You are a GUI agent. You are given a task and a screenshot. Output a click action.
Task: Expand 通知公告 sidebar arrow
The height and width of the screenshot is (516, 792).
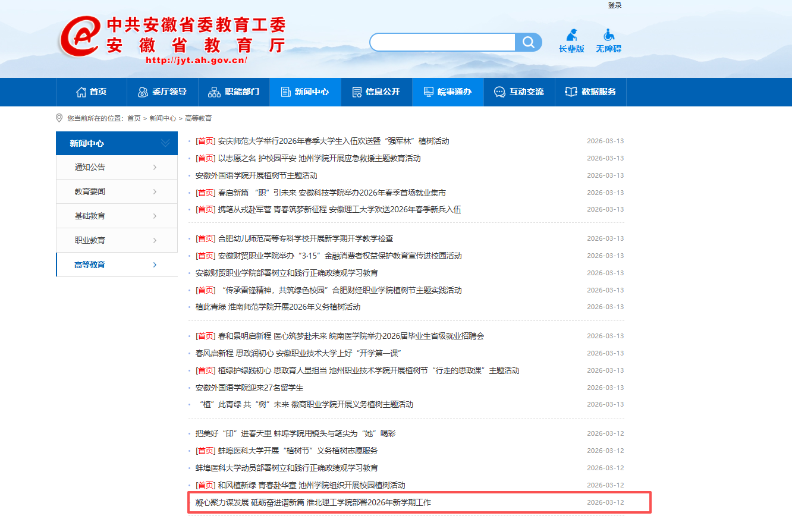[x=155, y=168]
